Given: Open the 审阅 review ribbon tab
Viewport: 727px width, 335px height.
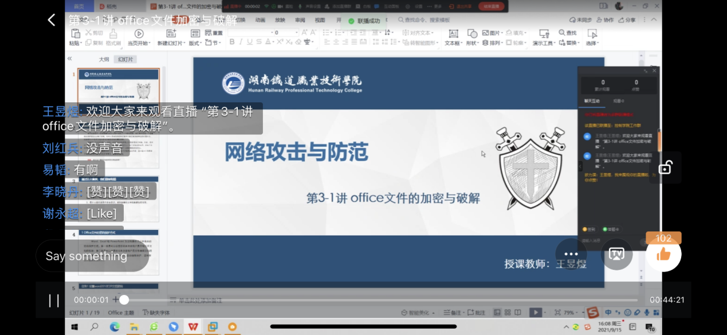Looking at the screenshot, I should (300, 20).
